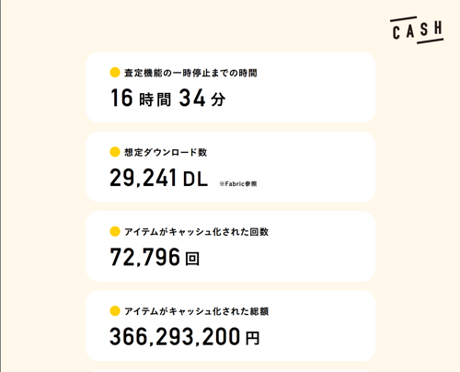The height and width of the screenshot is (372, 460).
Task: Click yellow dot beside アイテムがキャッシュ化された総額
Action: [115, 311]
